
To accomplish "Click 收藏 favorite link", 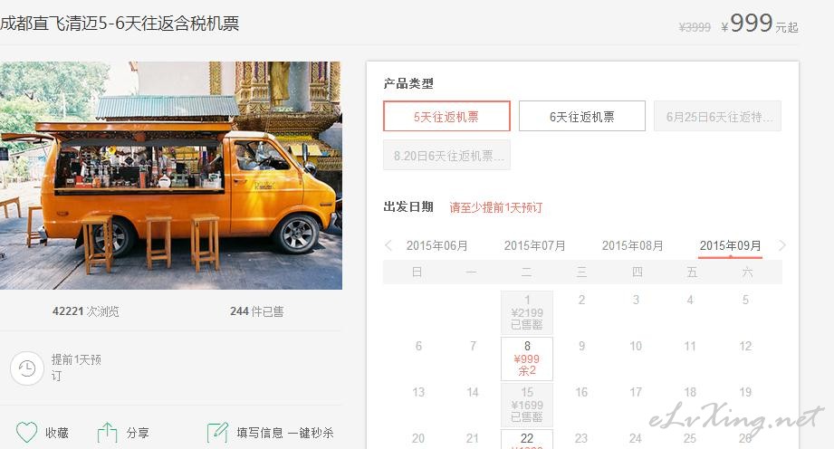I will tap(57, 433).
